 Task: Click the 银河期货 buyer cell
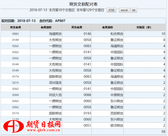tap(108, 126)
